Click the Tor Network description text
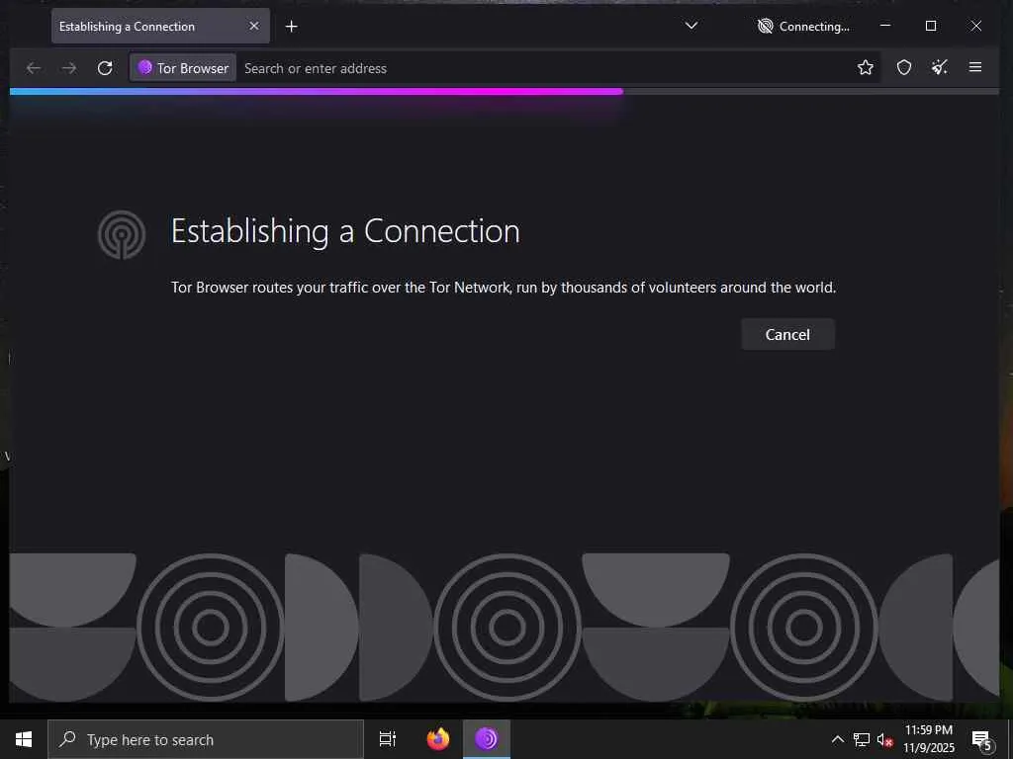Screen dimensions: 1013x759 (504, 288)
